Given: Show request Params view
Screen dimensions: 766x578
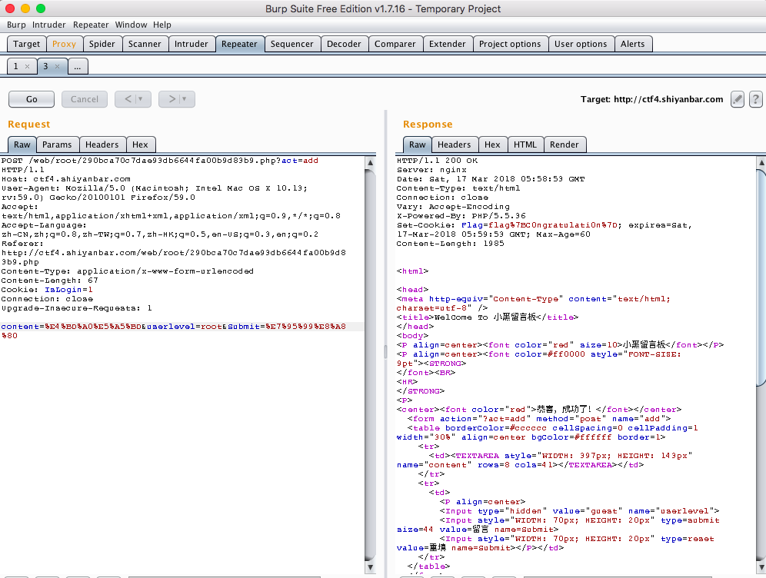Looking at the screenshot, I should pyautogui.click(x=57, y=144).
